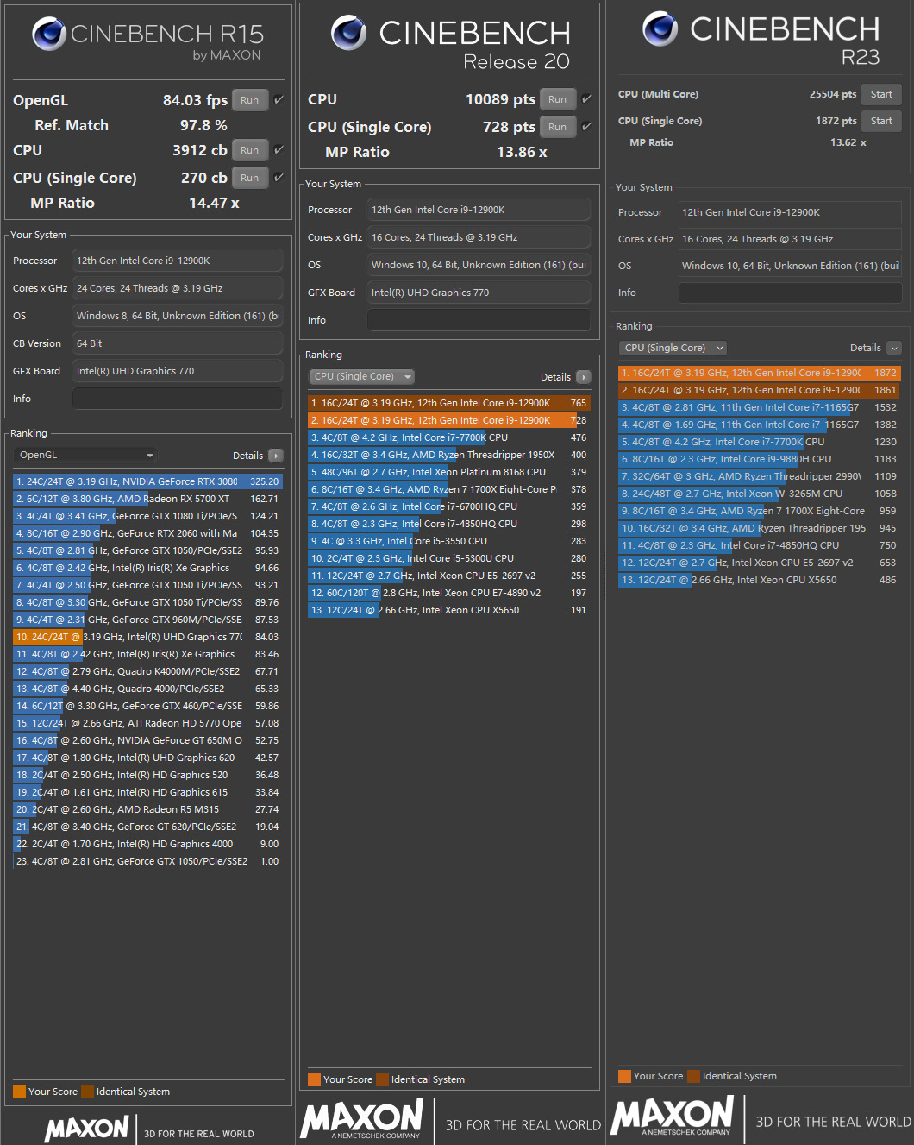Run the CPU (Single Core) benchmark in R15
Screen dimensions: 914x1145
coord(250,178)
